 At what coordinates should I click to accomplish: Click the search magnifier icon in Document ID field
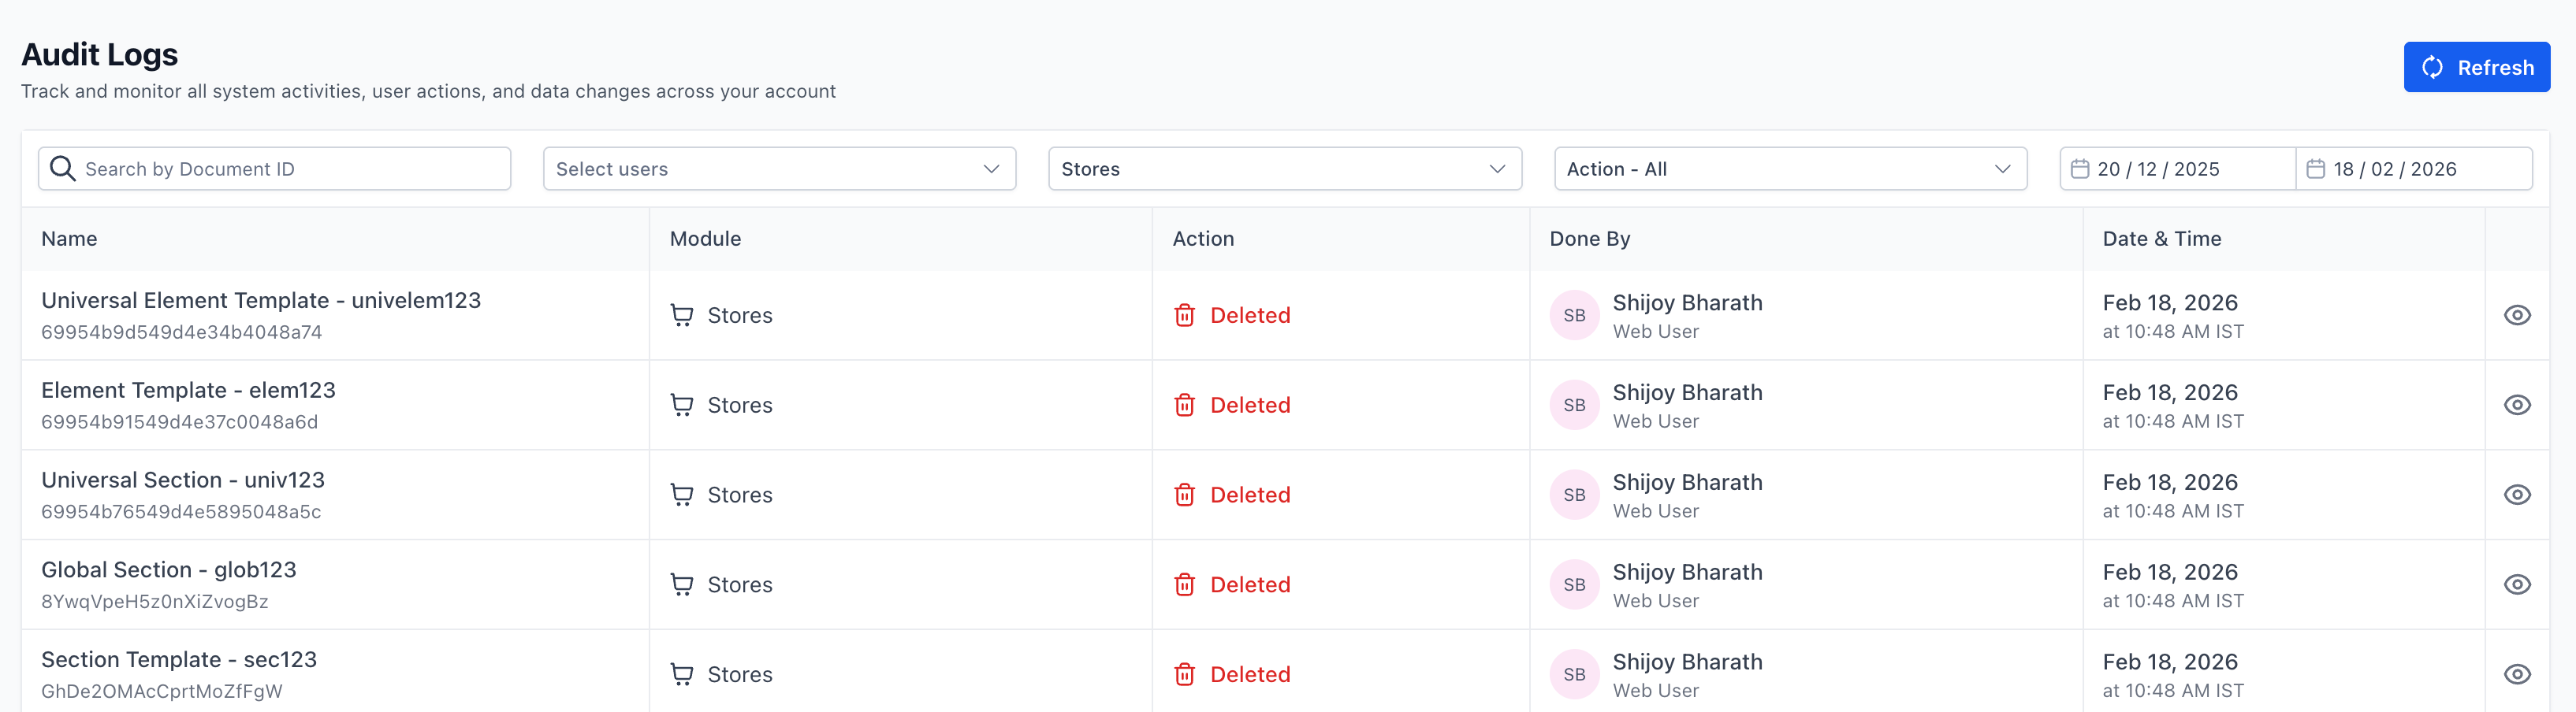[62, 168]
